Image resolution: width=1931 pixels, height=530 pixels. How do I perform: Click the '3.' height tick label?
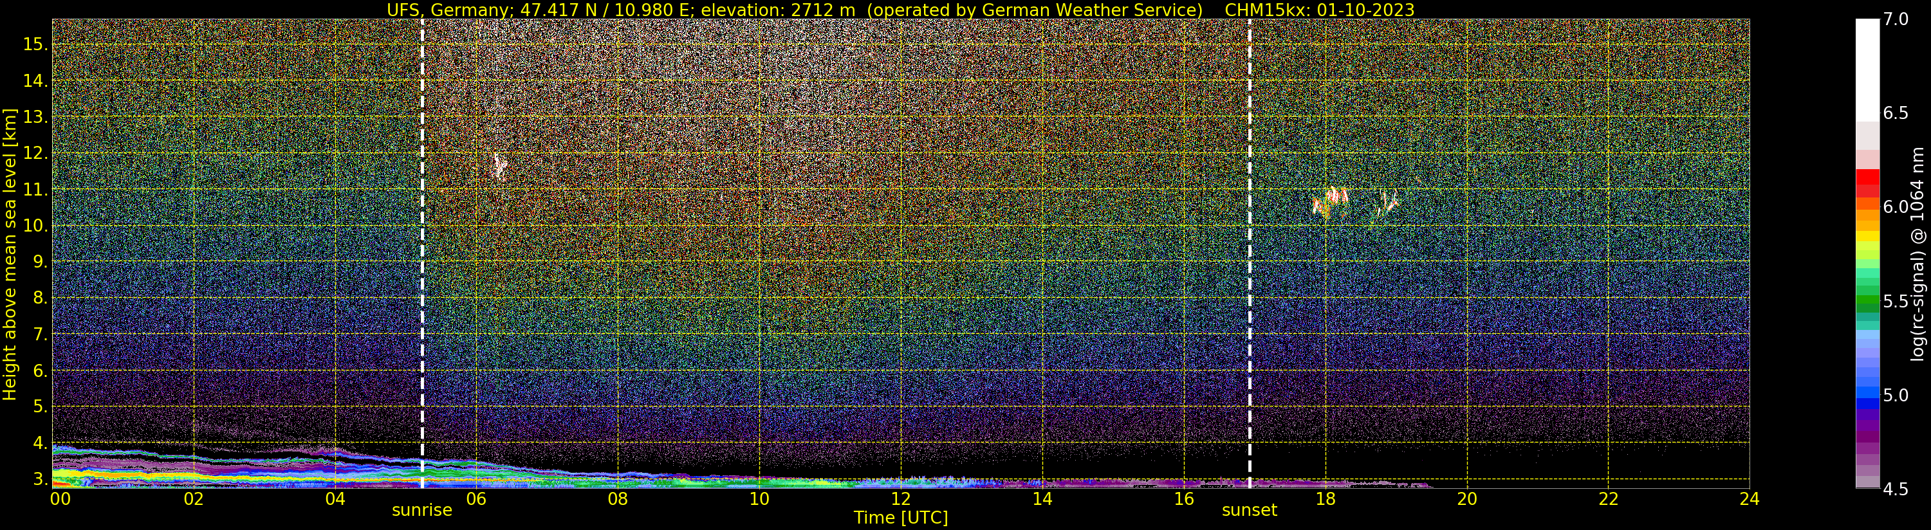[x=41, y=479]
